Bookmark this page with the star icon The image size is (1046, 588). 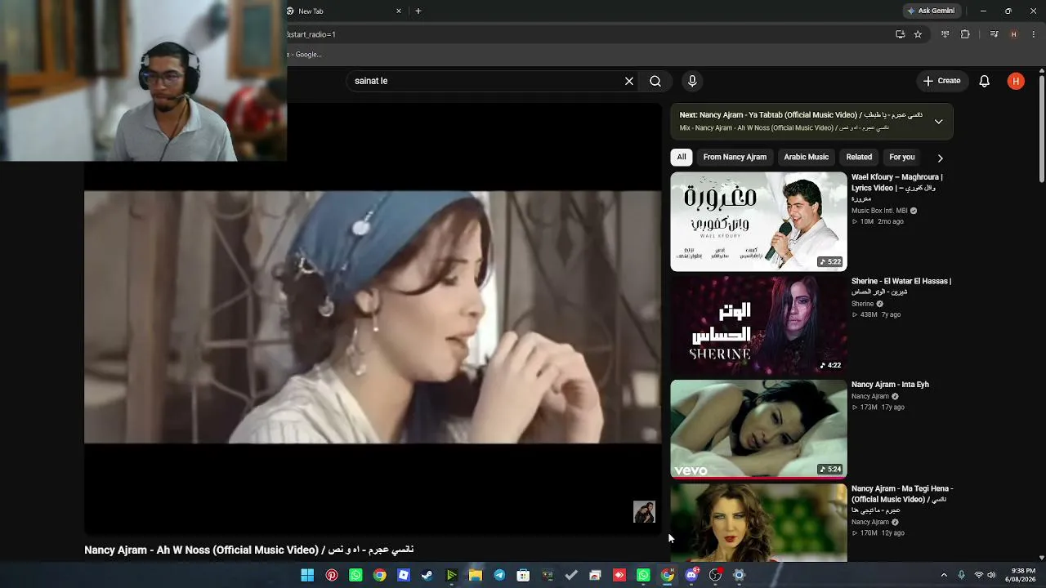(918, 34)
